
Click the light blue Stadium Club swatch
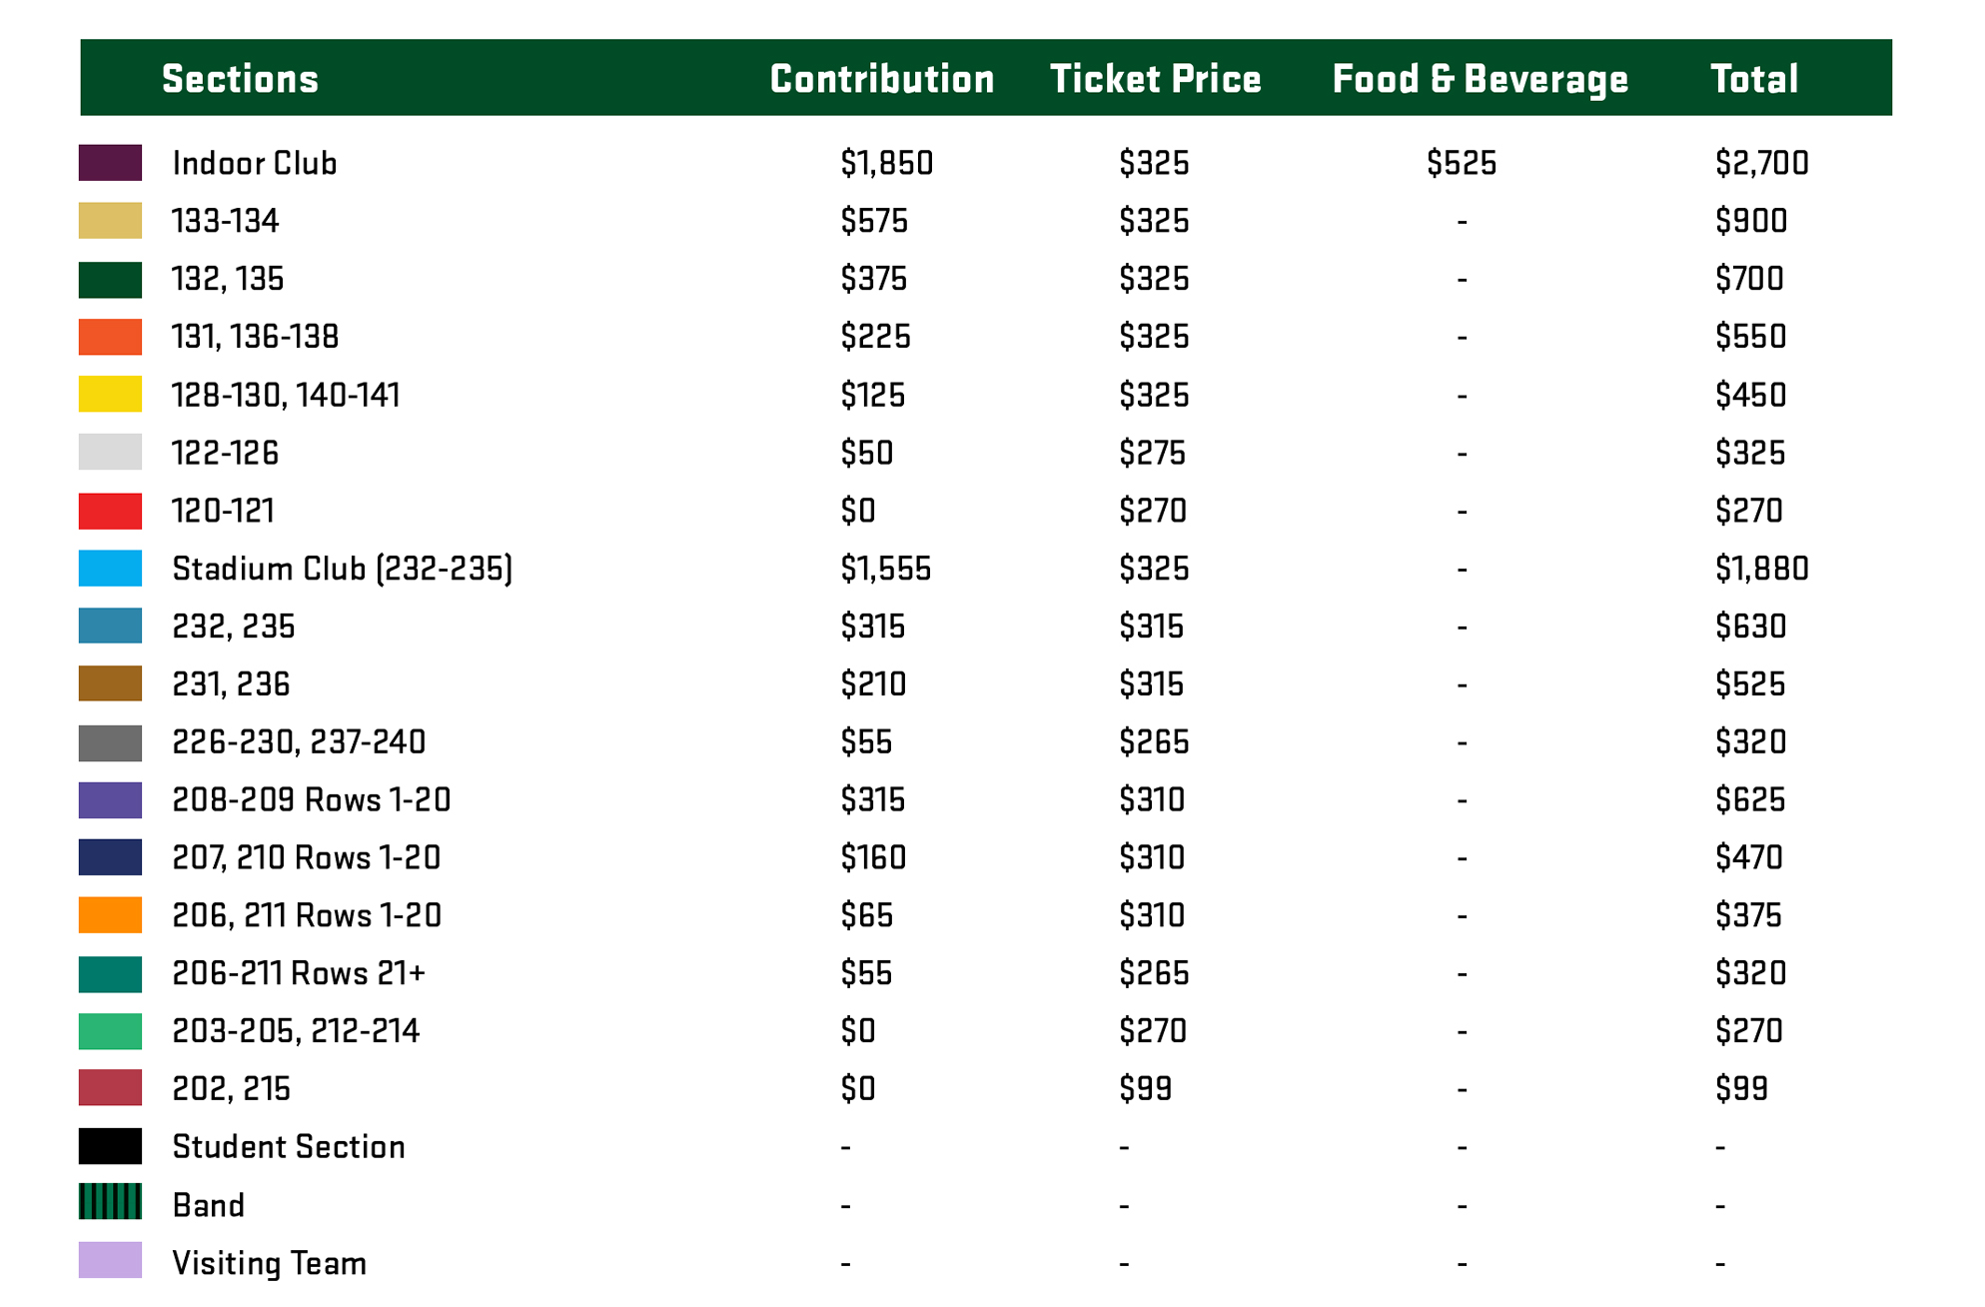coord(110,569)
